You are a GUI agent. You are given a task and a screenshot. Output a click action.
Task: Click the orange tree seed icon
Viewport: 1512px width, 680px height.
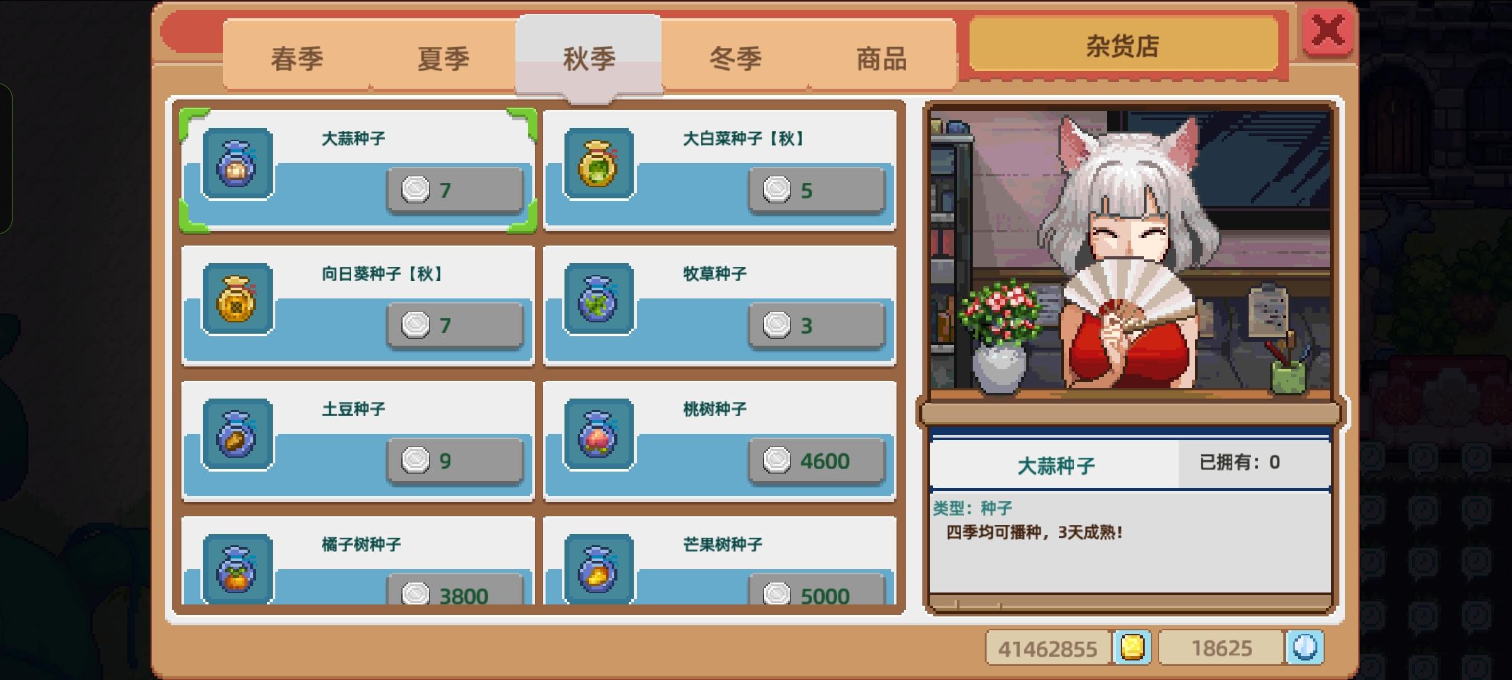point(238,569)
